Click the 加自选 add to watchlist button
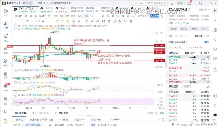The width and height of the screenshot is (218, 127). coord(184,29)
